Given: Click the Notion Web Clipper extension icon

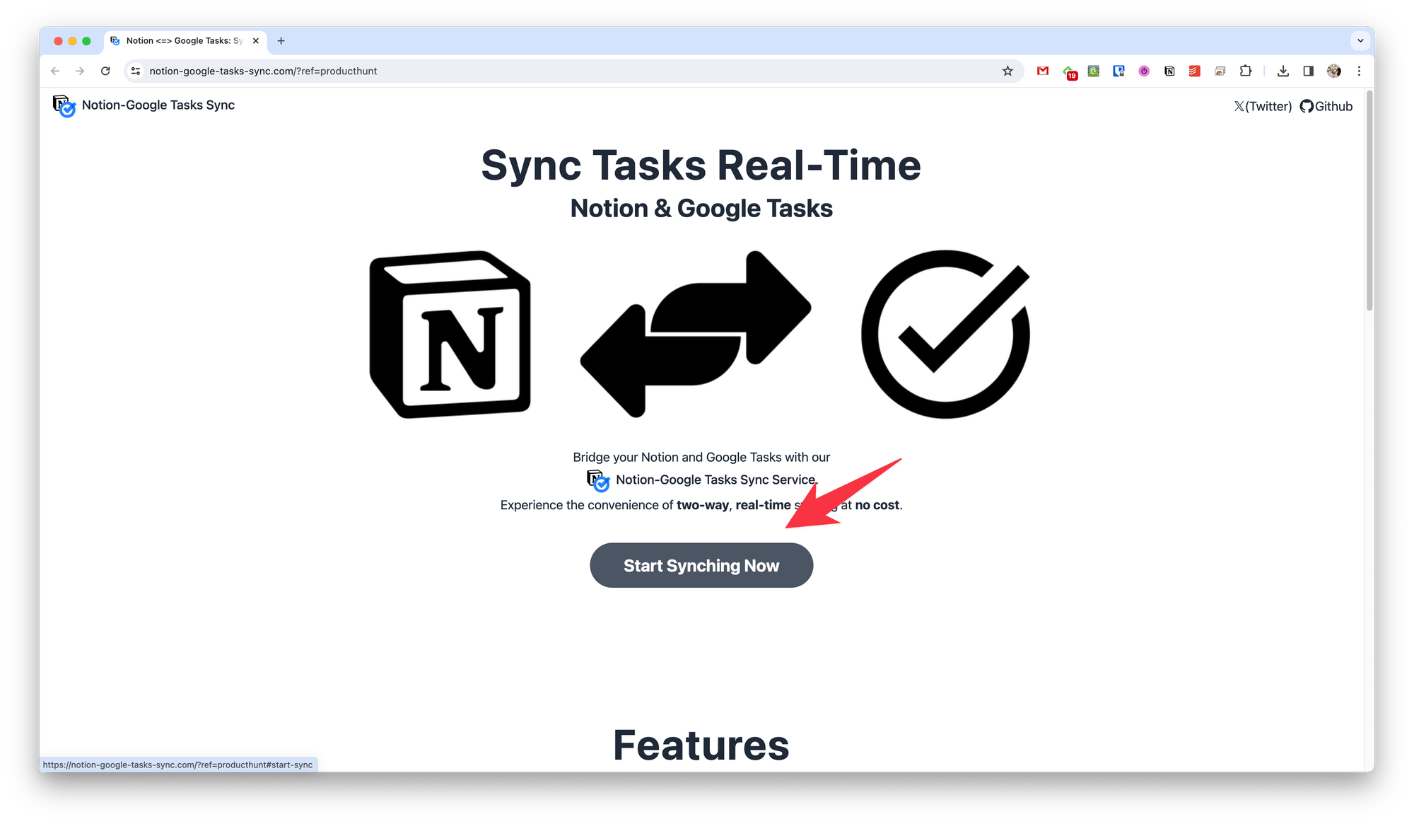Looking at the screenshot, I should click(1169, 71).
